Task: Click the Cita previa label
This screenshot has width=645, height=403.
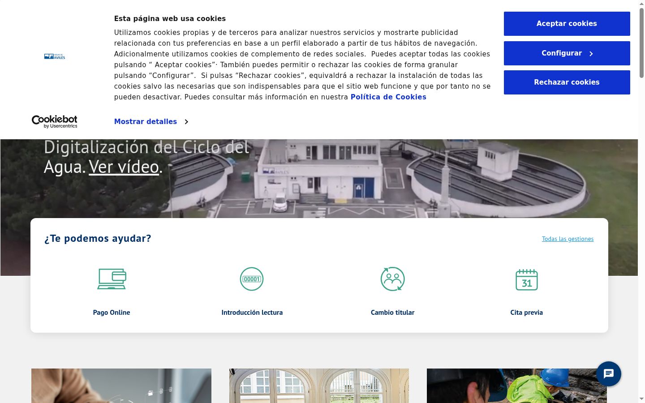Action: [527, 313]
